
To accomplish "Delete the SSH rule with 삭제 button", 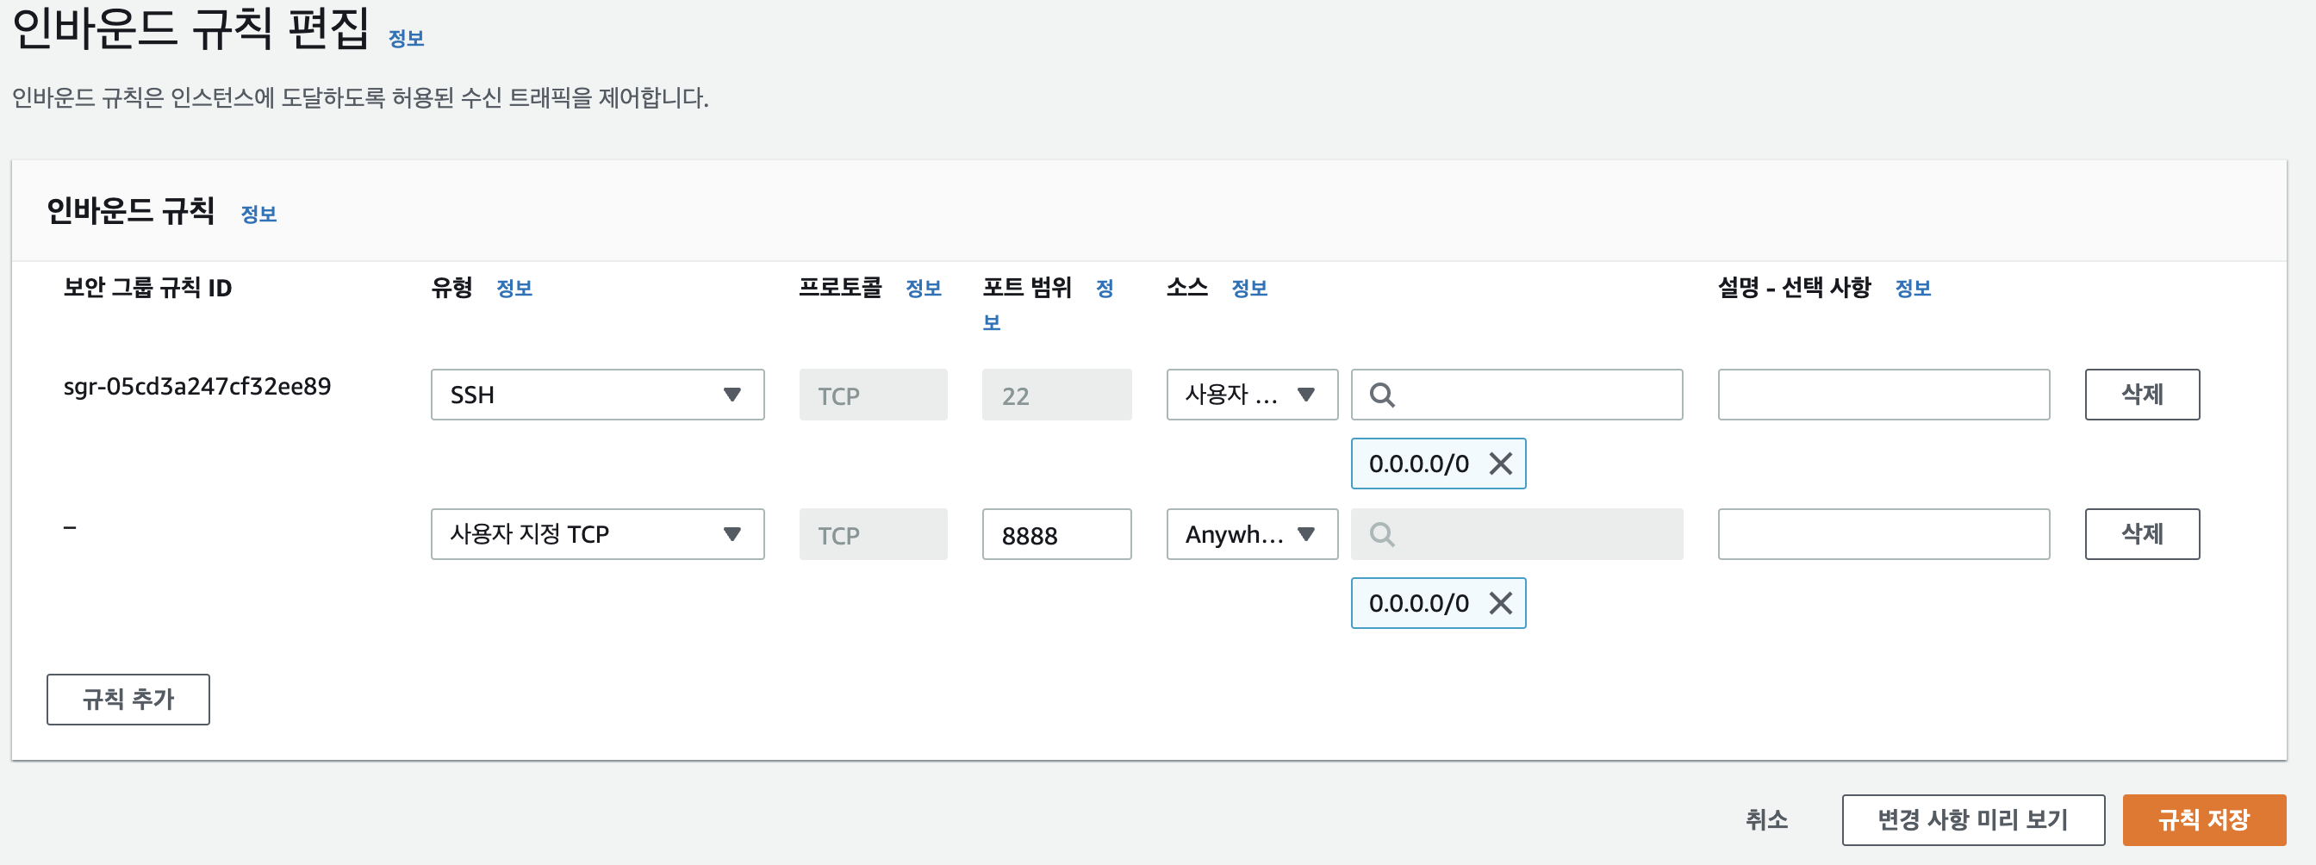I will coord(2142,395).
